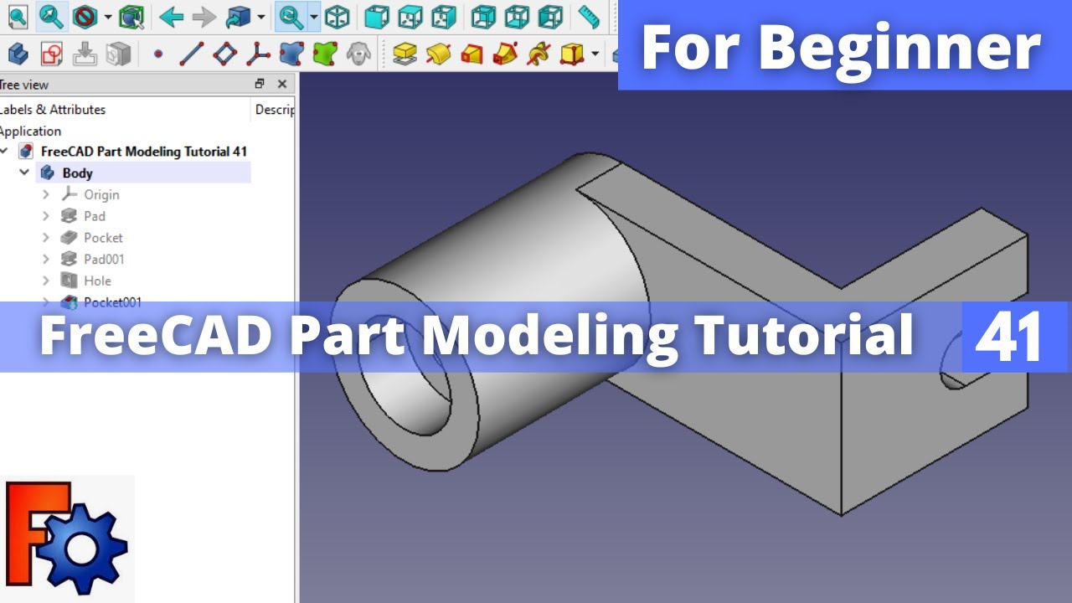The image size is (1072, 603).
Task: Create a Datum Point with red dot icon
Action: 158,55
